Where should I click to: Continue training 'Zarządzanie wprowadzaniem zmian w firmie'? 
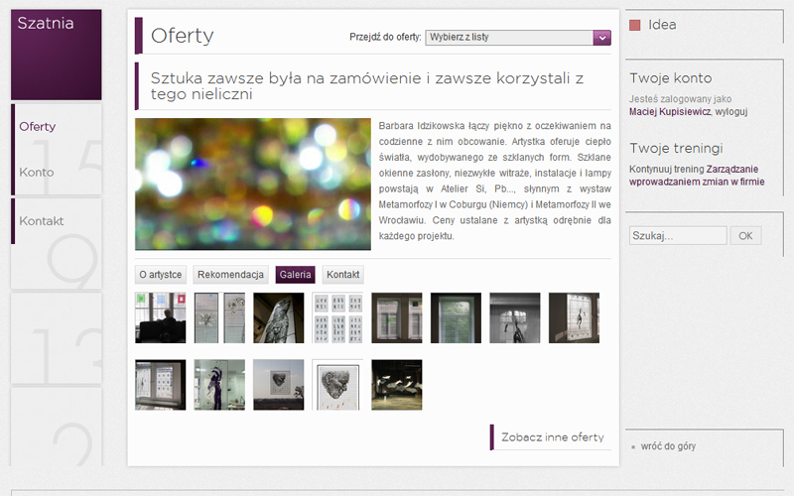(697, 176)
